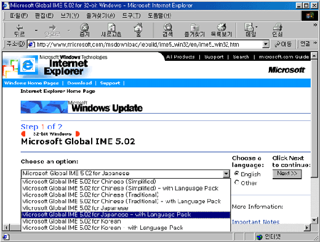Open the Back button history dropdown arrow
Screen dimensions: 320x242
pos(36,31)
